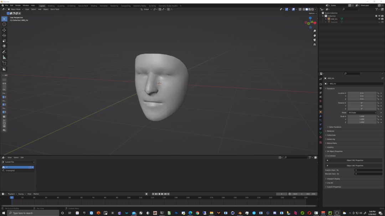This screenshot has height=216, width=385.
Task: Open the Render menu
Action: point(18,5)
